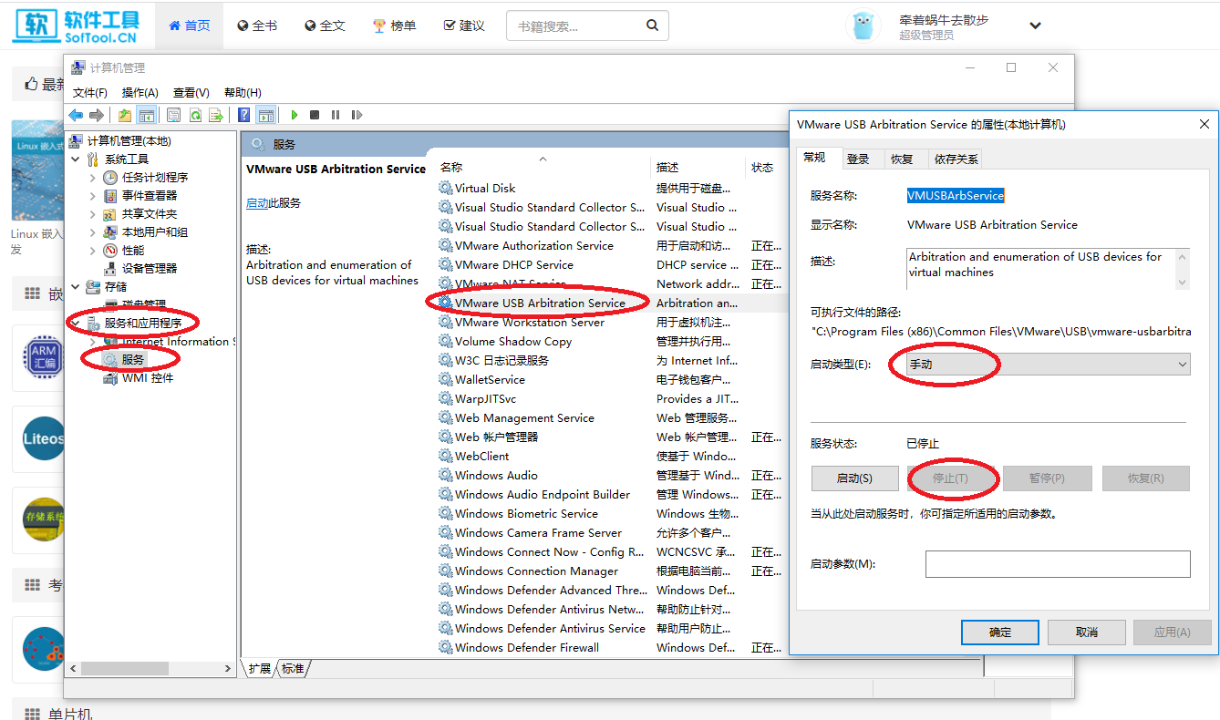Click the Stop Service square toolbar icon

[315, 115]
